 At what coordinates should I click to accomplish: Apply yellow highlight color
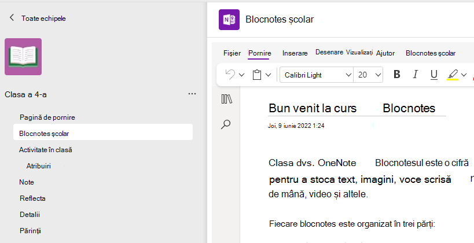click(x=453, y=75)
